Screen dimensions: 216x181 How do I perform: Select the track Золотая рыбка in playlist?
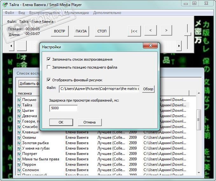(35, 143)
